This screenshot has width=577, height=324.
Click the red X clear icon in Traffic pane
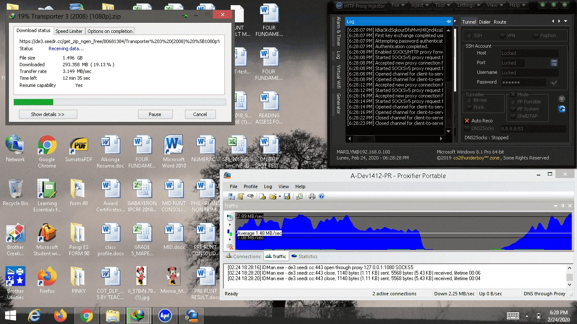click(230, 247)
